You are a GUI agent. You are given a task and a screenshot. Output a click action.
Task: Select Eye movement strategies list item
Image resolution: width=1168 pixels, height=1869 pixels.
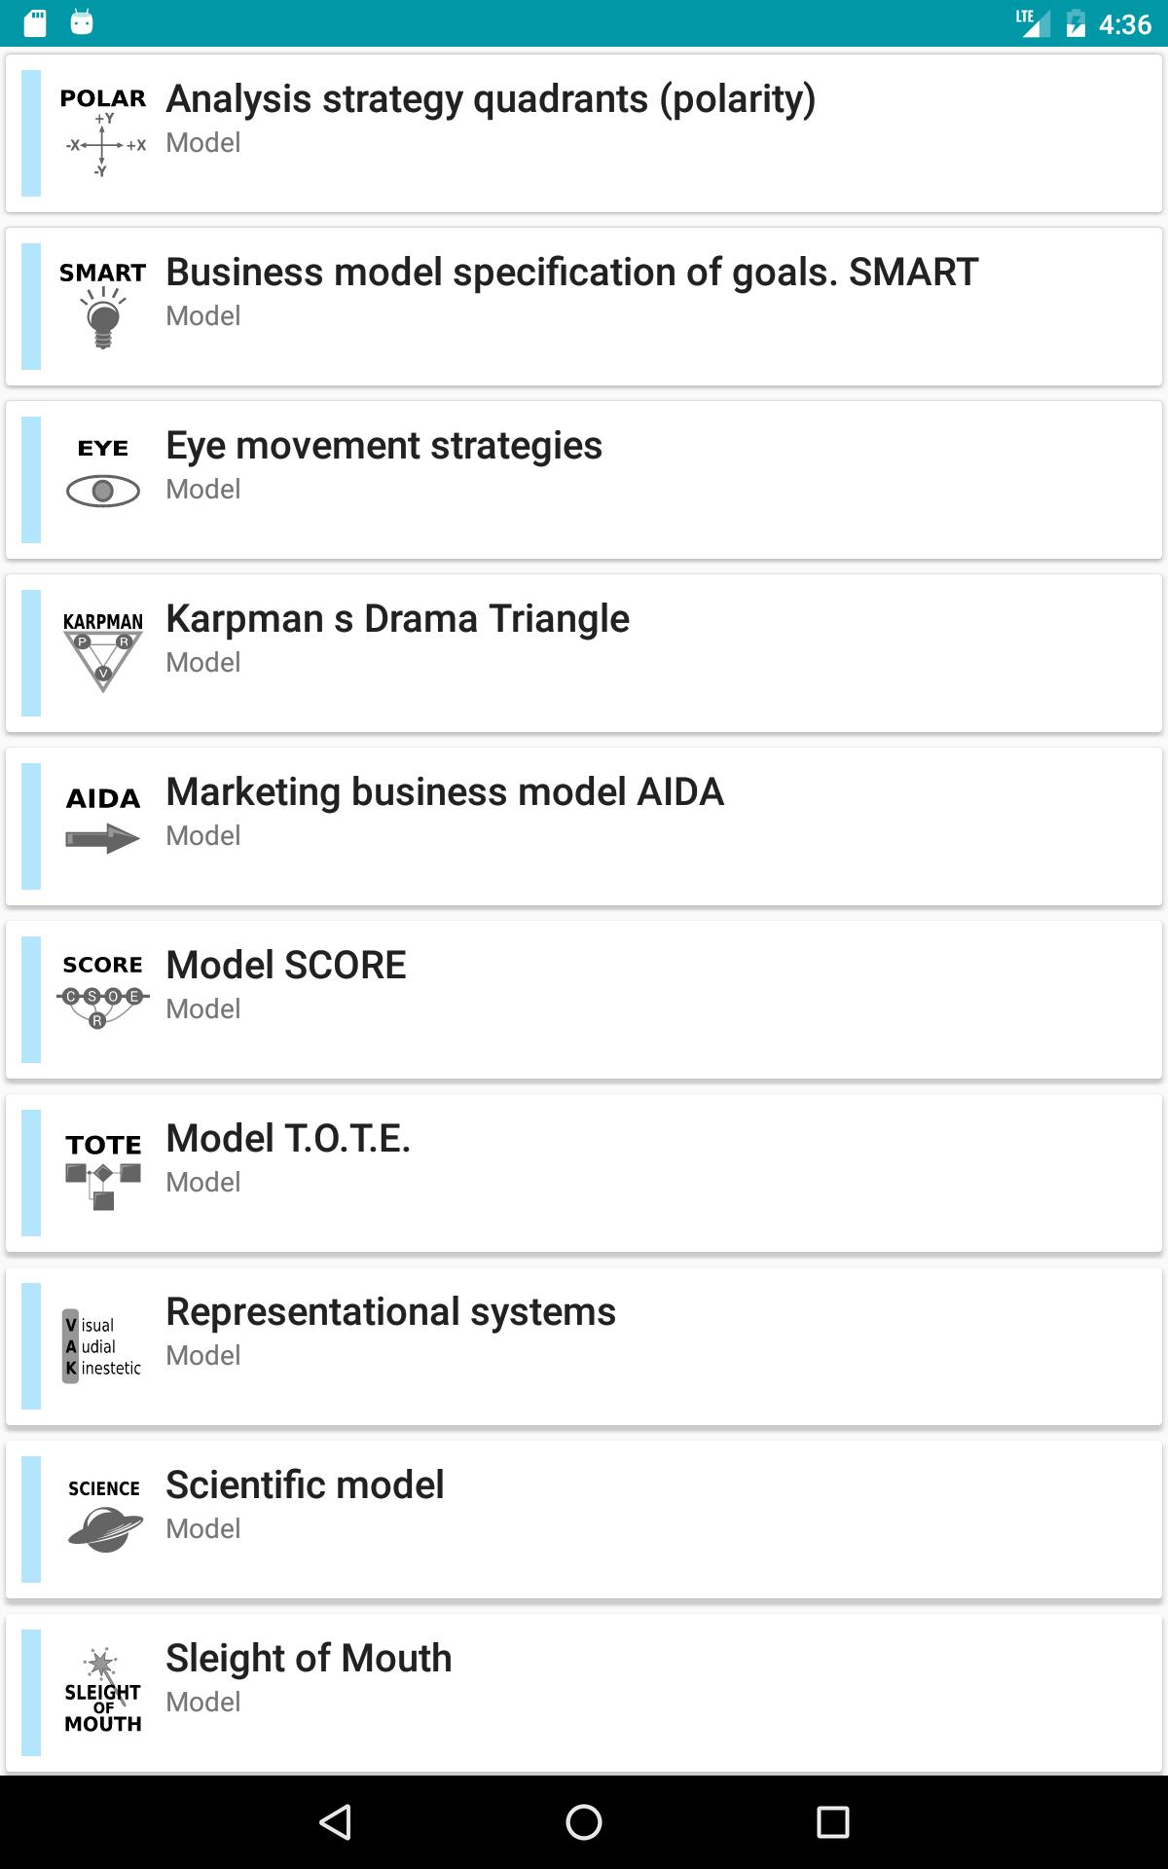383,446
